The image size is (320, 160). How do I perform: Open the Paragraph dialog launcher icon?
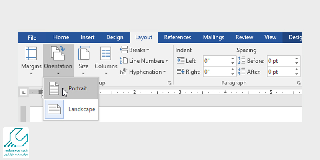click(x=298, y=83)
